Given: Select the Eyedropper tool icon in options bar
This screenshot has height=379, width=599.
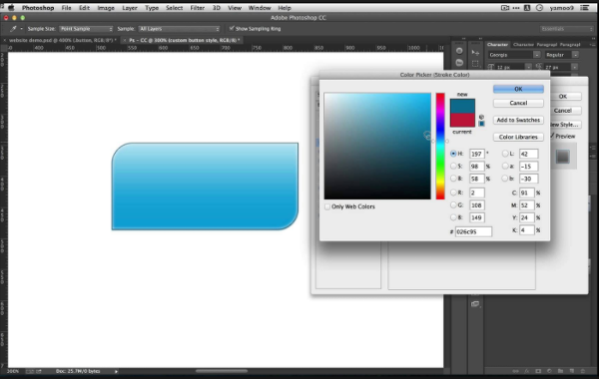Looking at the screenshot, I should click(x=13, y=29).
